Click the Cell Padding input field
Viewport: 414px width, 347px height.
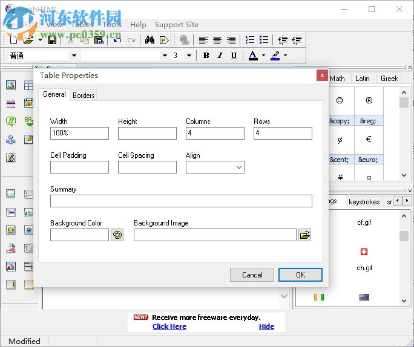click(x=79, y=167)
